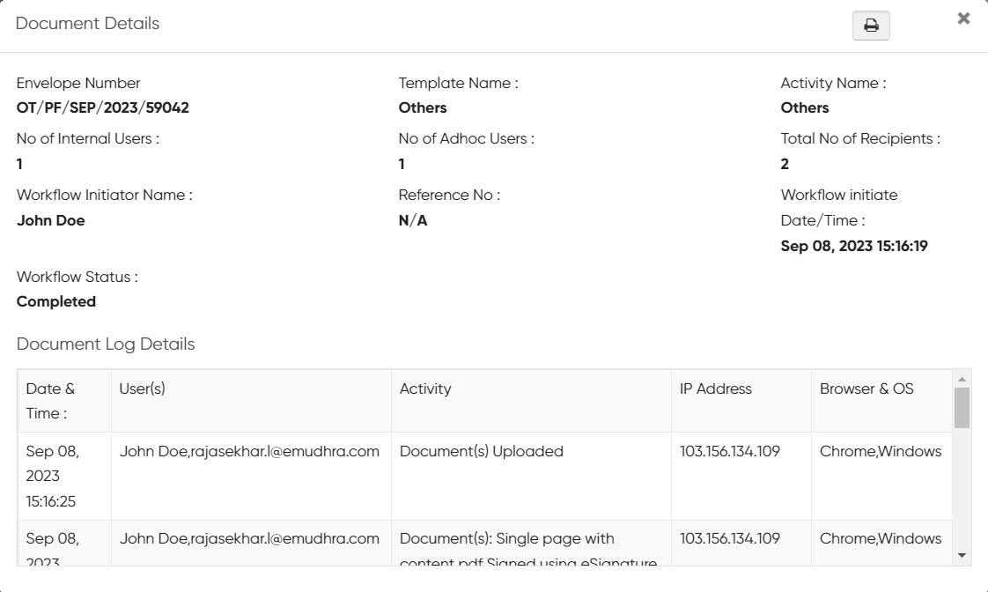Viewport: 988px width, 592px height.
Task: Click the Document Log Details heading
Action: (x=106, y=344)
